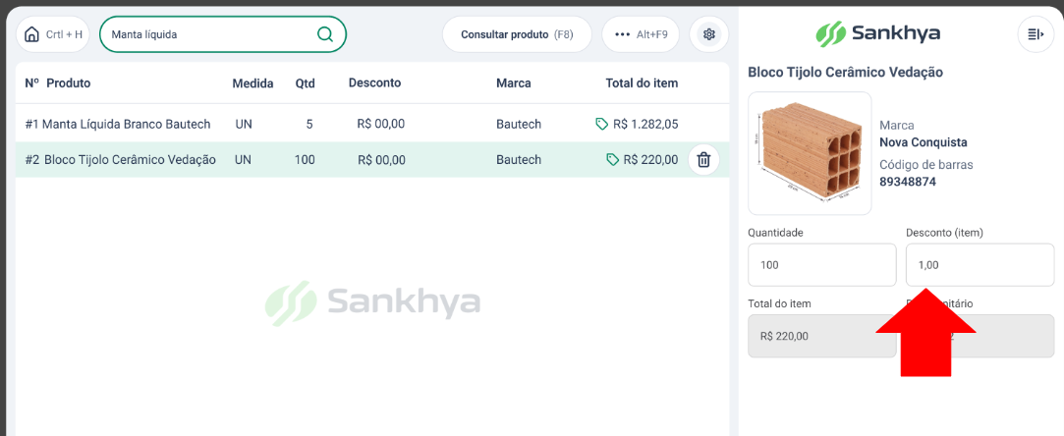Collapse side panel using top-right icon
The height and width of the screenshot is (436, 1064).
click(x=1036, y=34)
